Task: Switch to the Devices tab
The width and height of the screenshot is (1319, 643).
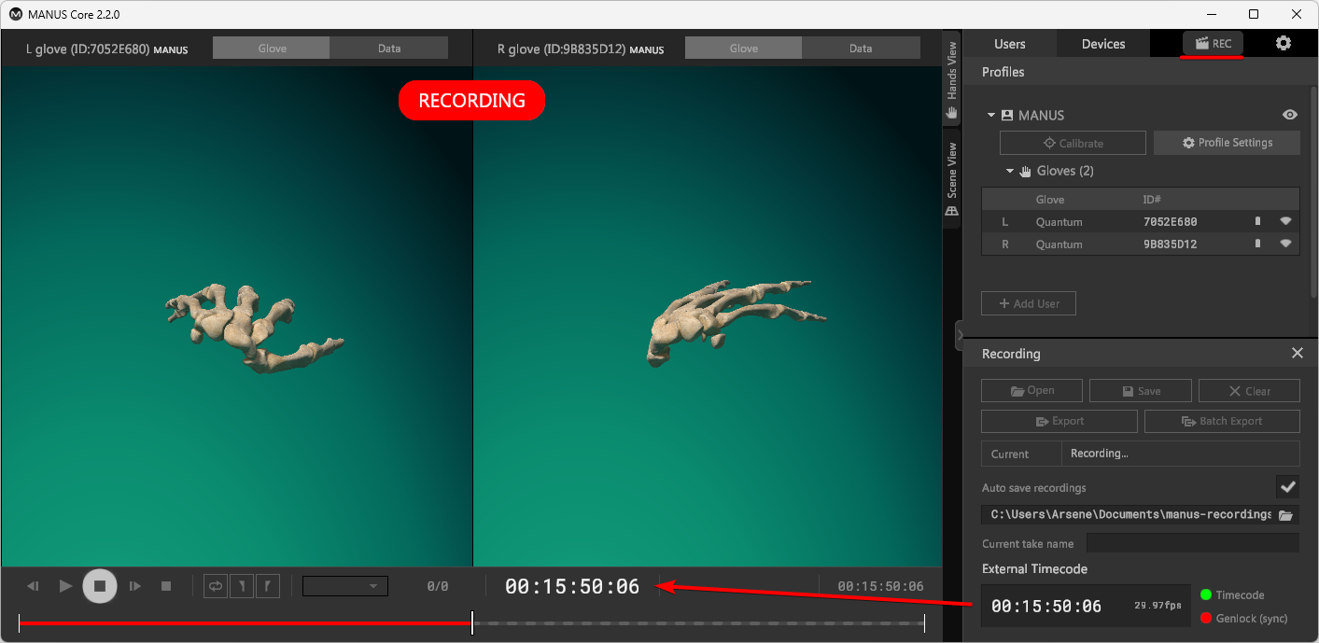Action: [1102, 44]
